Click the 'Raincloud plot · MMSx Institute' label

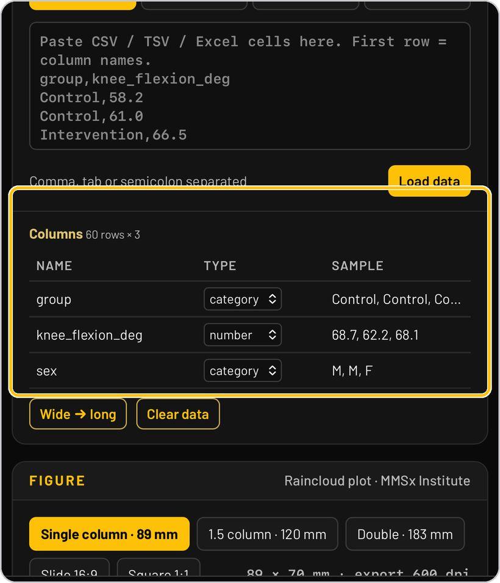click(377, 481)
